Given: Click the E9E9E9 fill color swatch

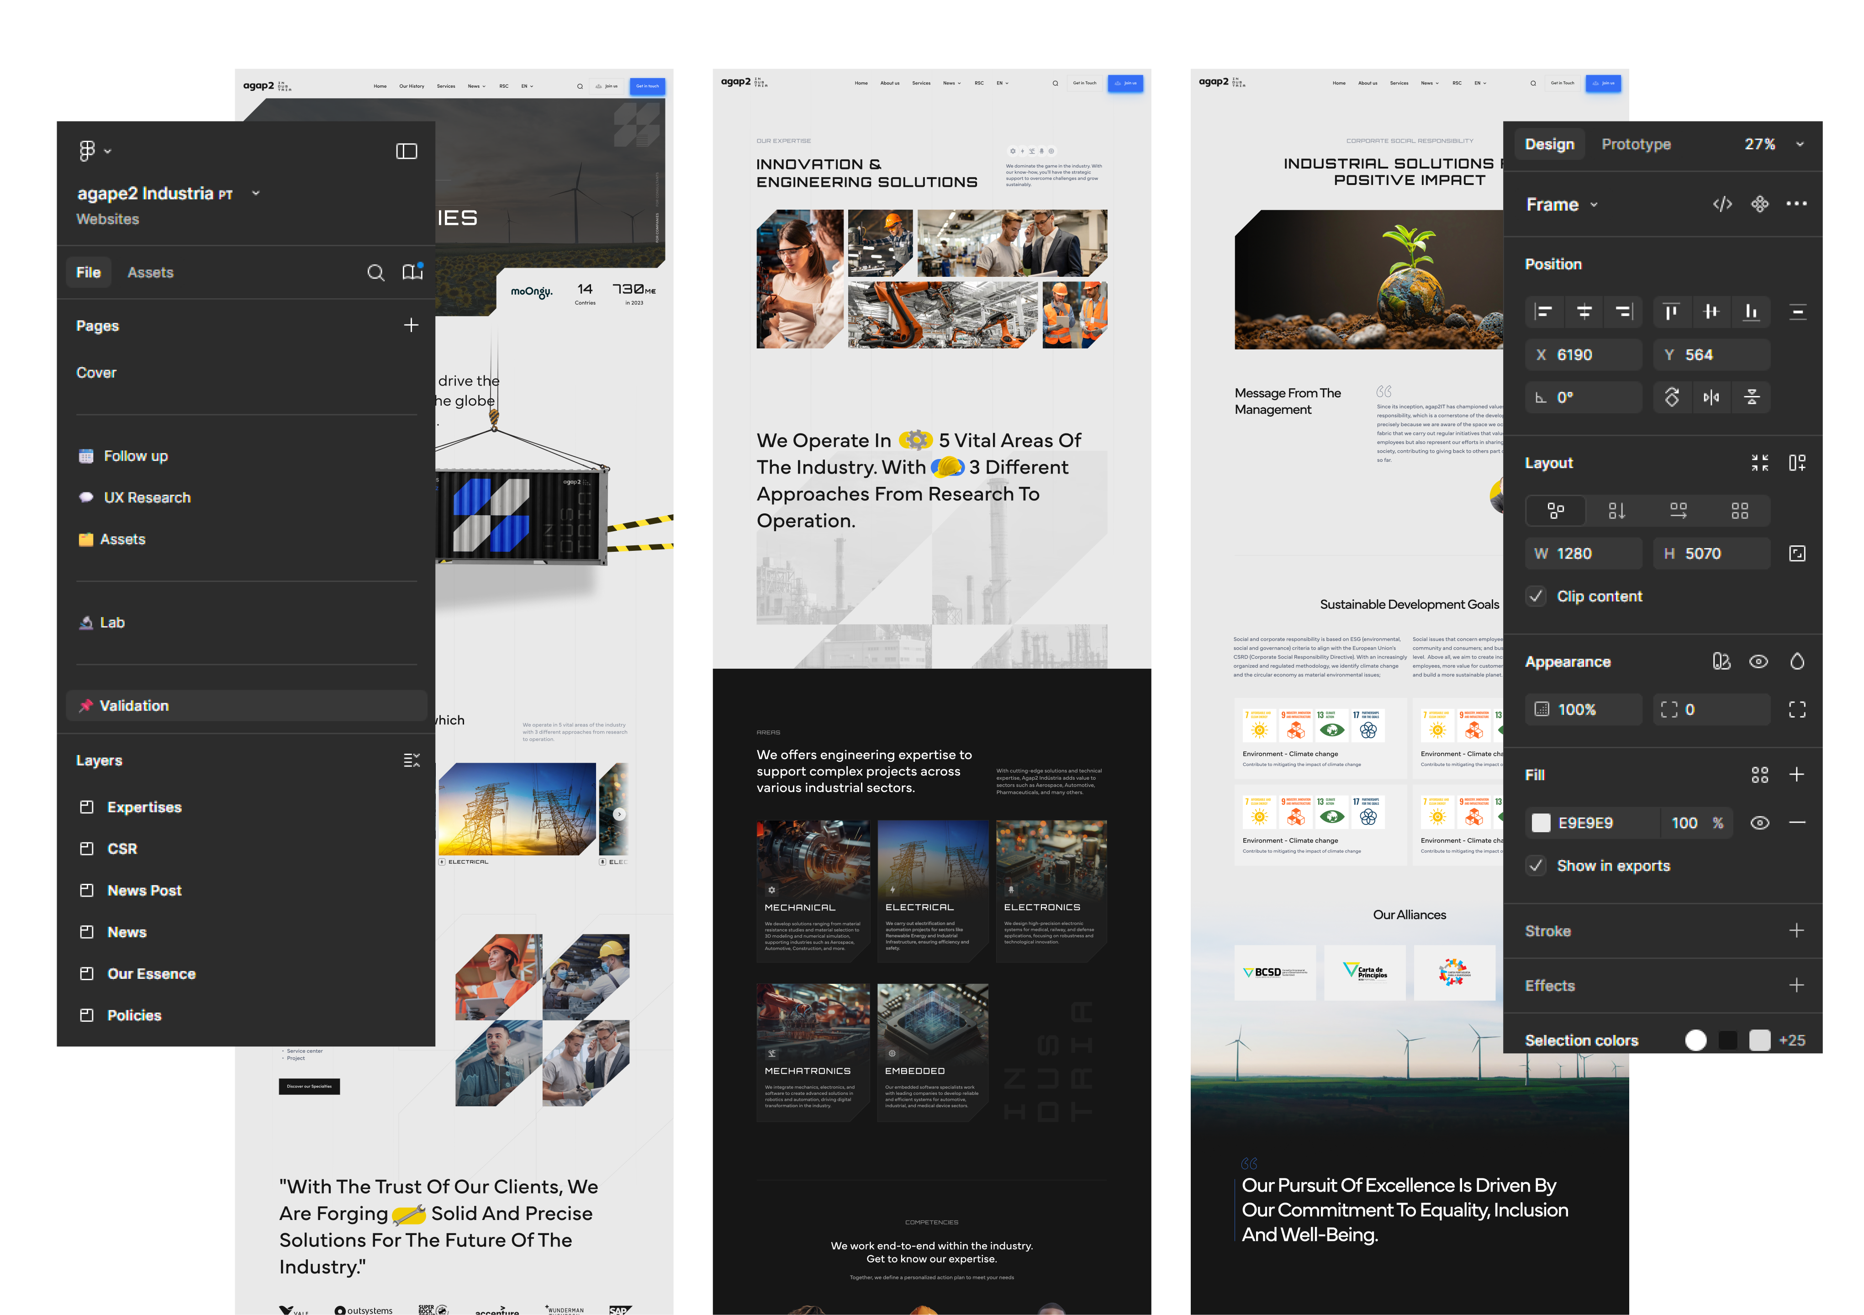Looking at the screenshot, I should tap(1540, 823).
